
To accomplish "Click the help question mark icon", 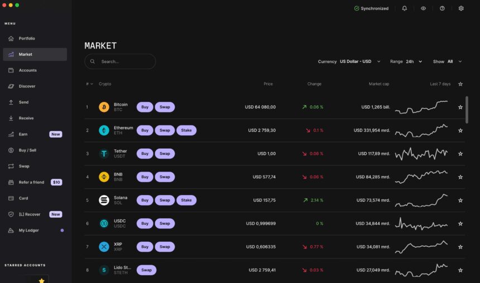I will pyautogui.click(x=442, y=8).
